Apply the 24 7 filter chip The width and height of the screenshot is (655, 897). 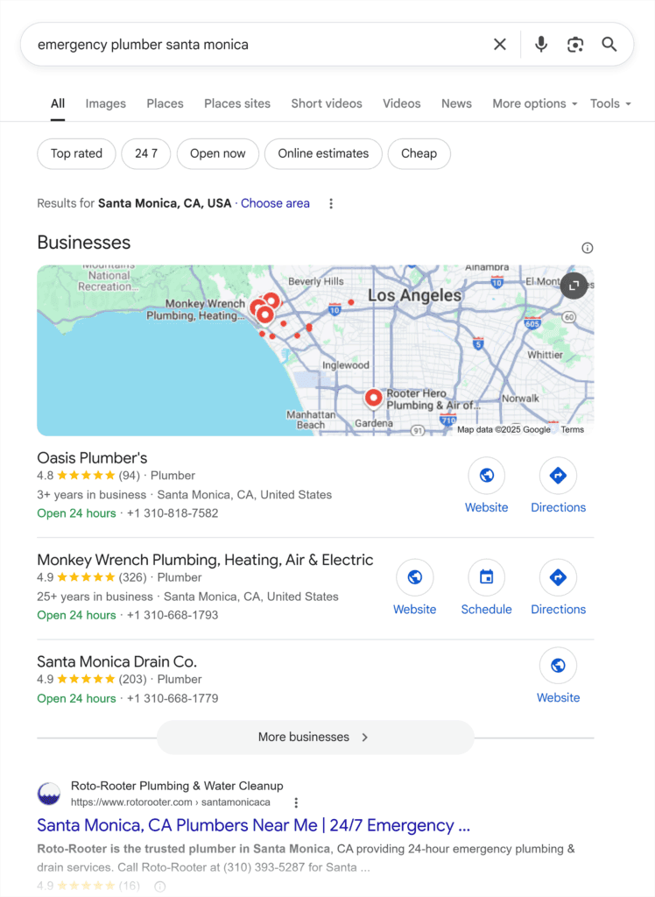pos(146,153)
